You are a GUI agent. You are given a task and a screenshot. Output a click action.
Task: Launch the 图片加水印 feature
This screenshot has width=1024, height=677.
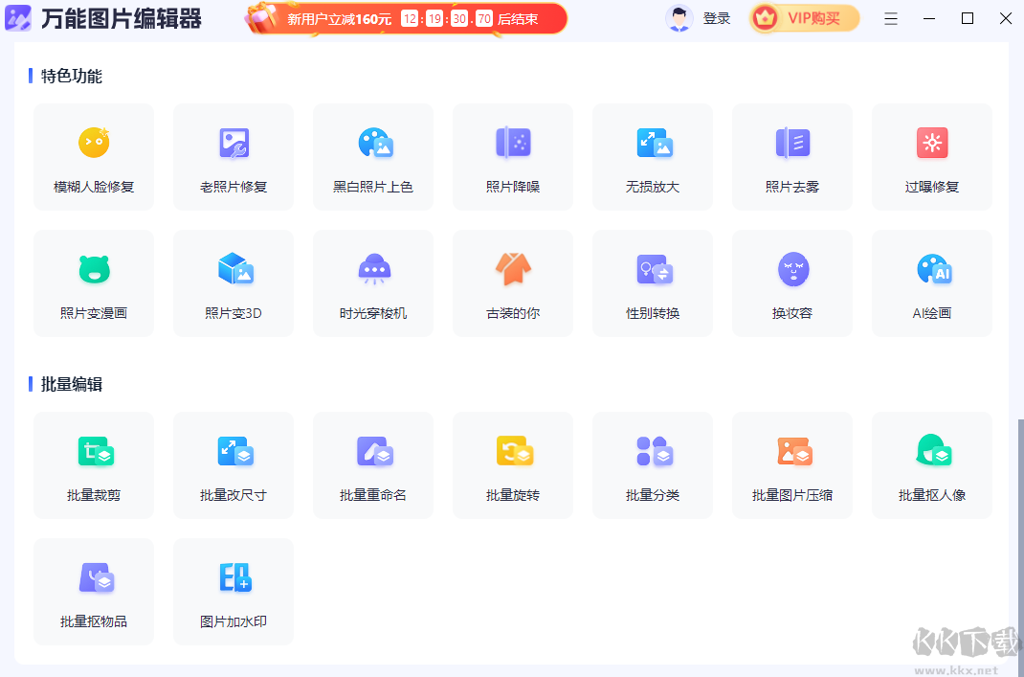pyautogui.click(x=233, y=591)
